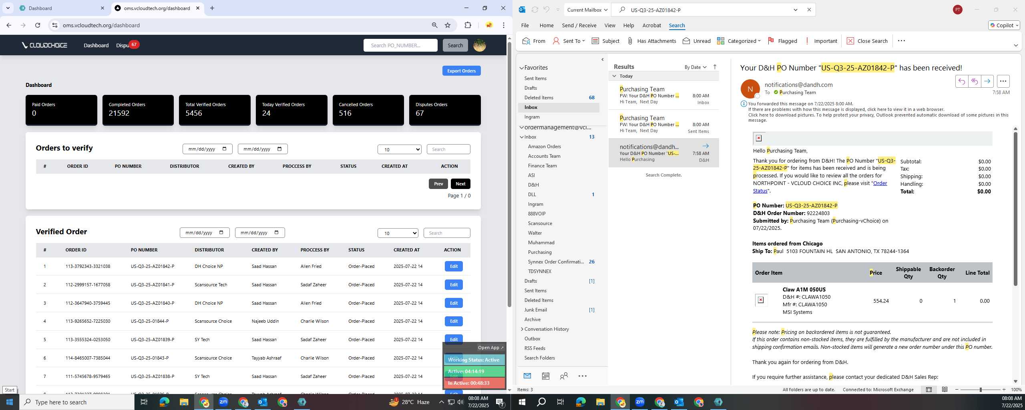Open Orders to verify page-size dropdown

pyautogui.click(x=400, y=149)
